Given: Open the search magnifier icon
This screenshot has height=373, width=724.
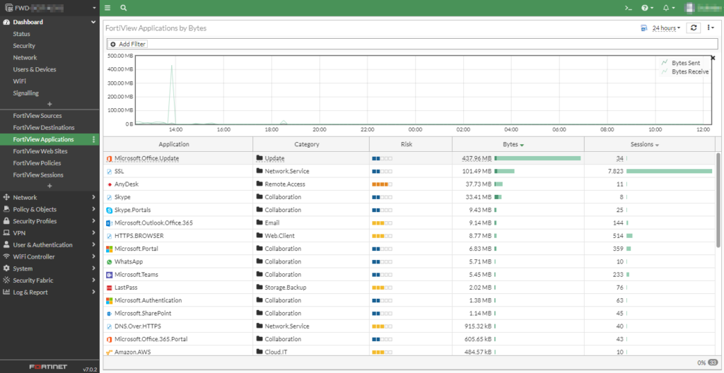Looking at the screenshot, I should pos(123,8).
